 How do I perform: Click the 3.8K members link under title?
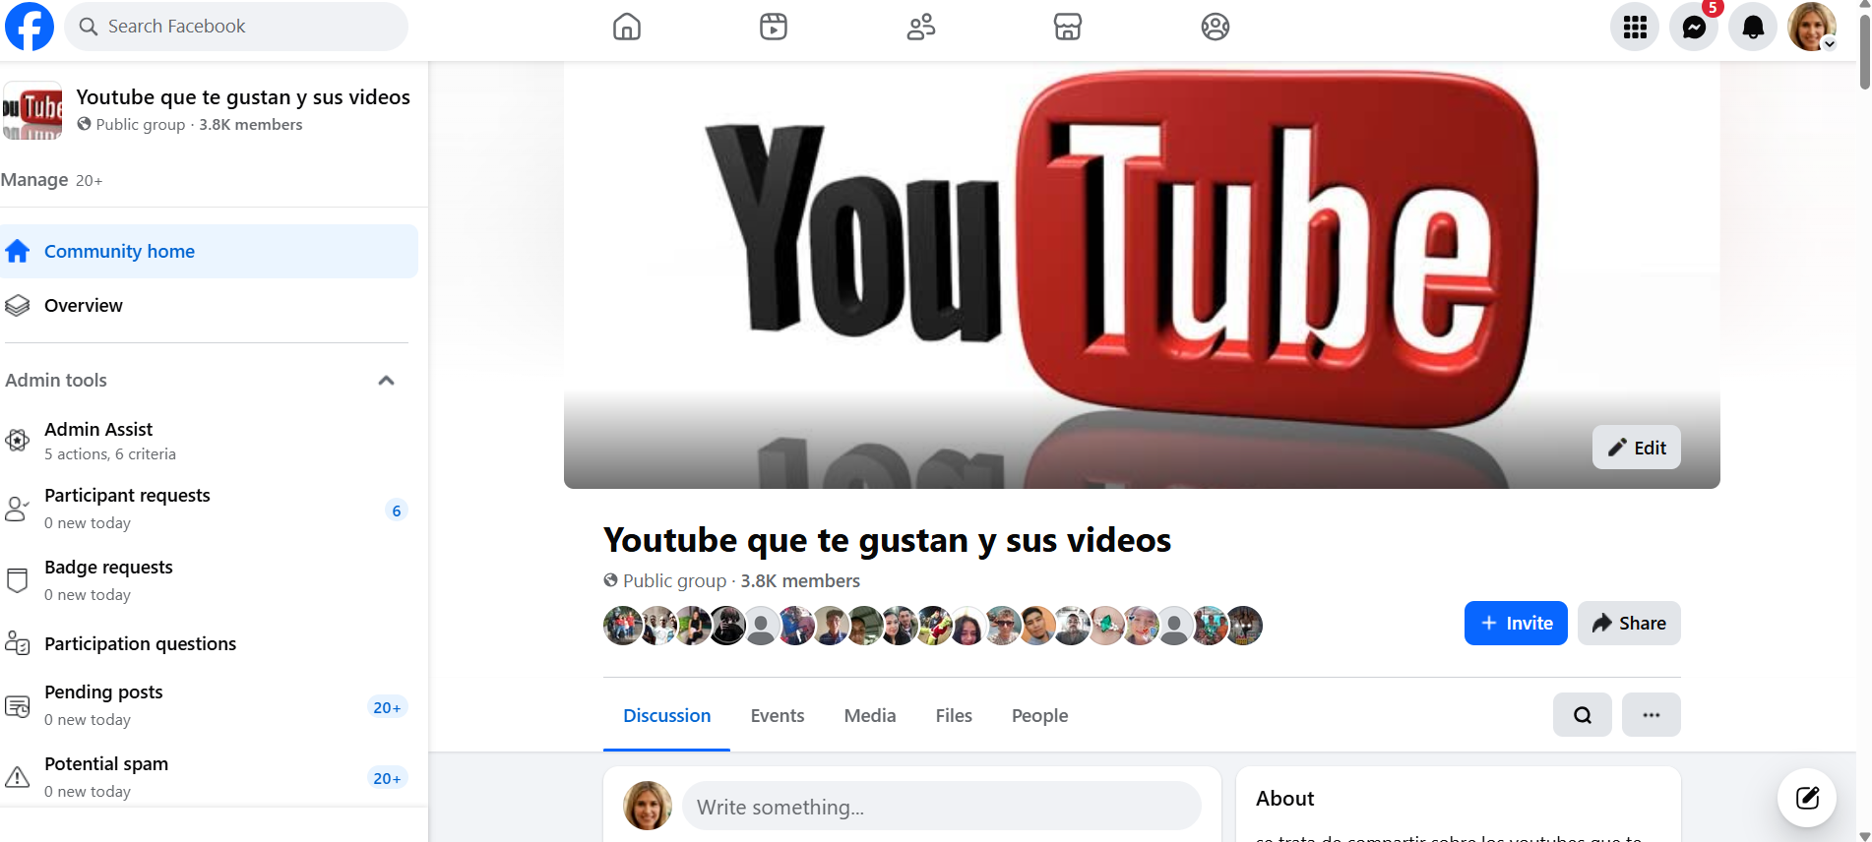pyautogui.click(x=800, y=580)
